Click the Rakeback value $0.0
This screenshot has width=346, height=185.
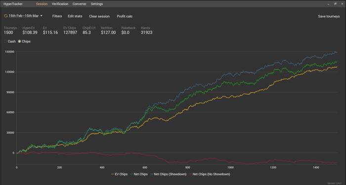pos(126,33)
